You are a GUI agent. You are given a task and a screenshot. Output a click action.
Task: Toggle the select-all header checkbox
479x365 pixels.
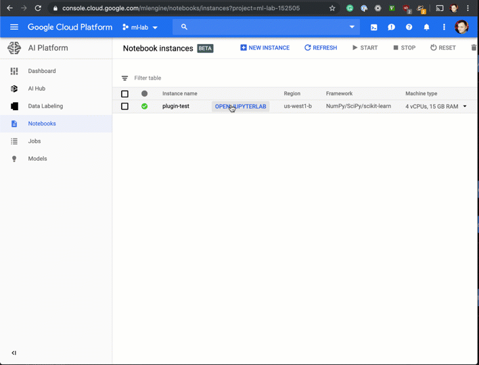(124, 94)
